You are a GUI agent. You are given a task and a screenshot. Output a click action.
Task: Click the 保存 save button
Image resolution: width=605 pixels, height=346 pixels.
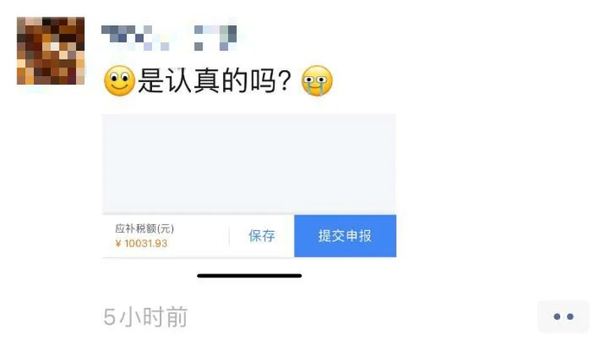coord(262,236)
